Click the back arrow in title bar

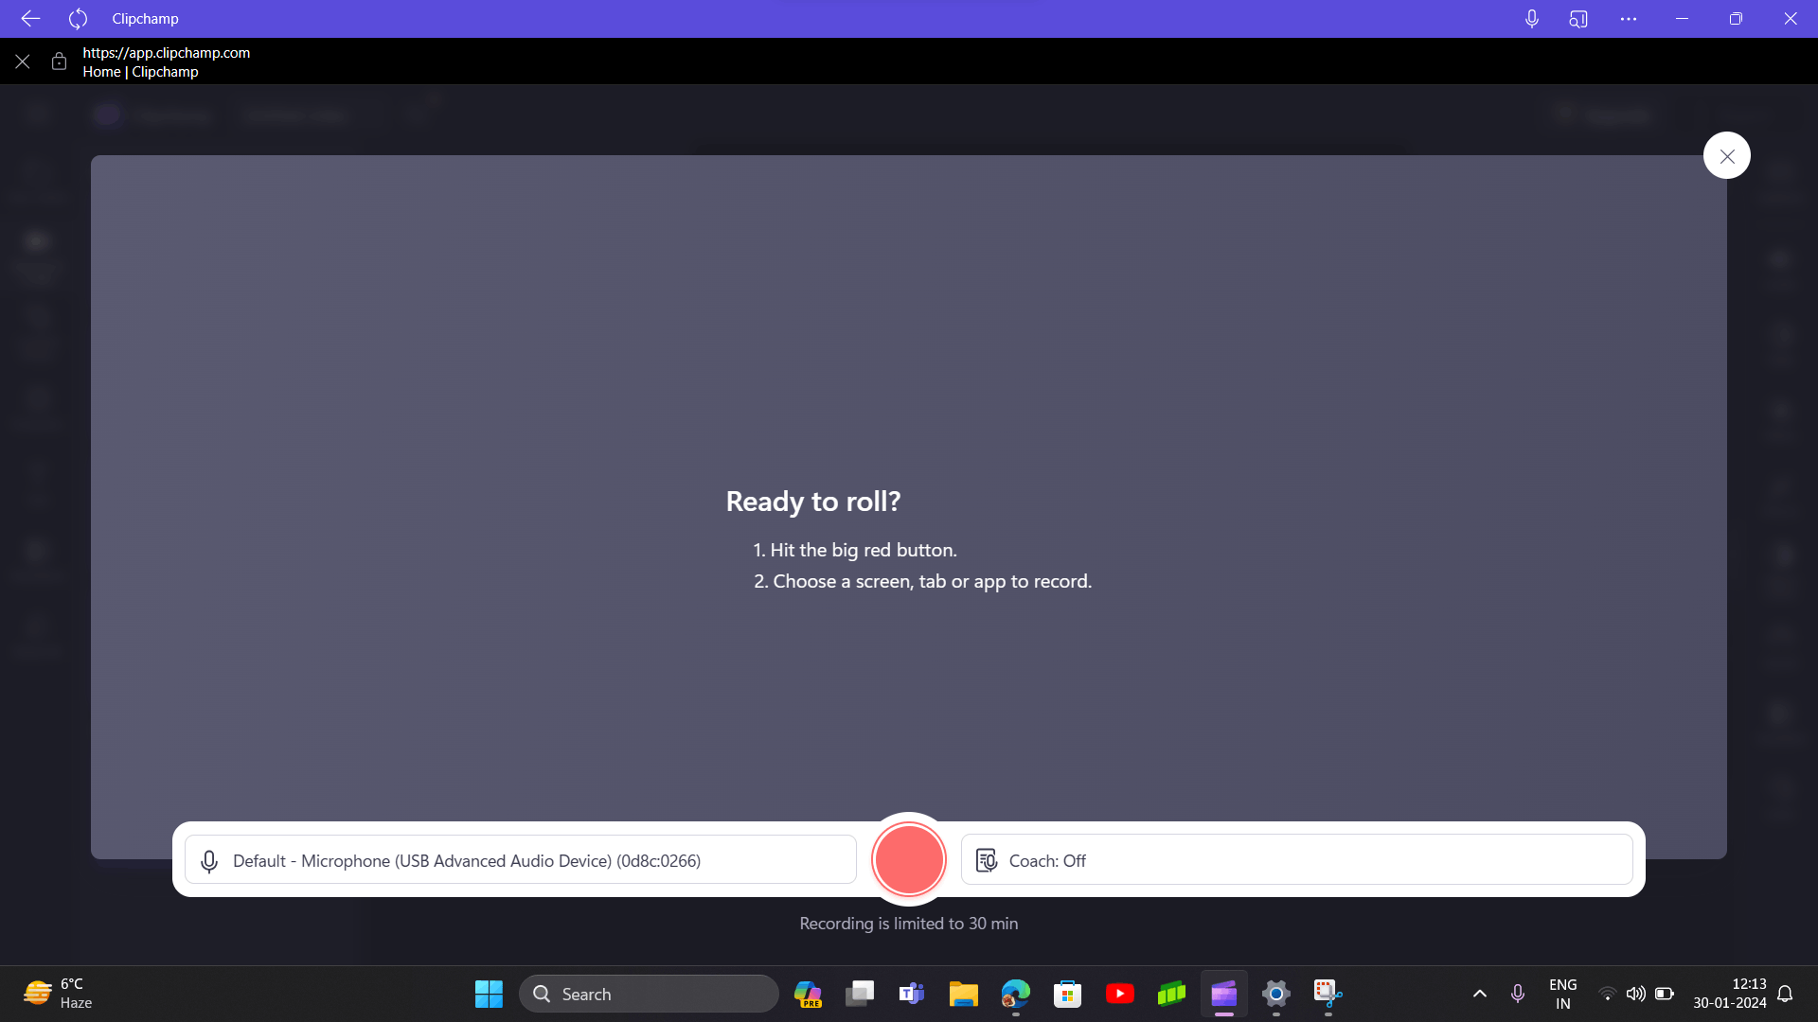[30, 18]
